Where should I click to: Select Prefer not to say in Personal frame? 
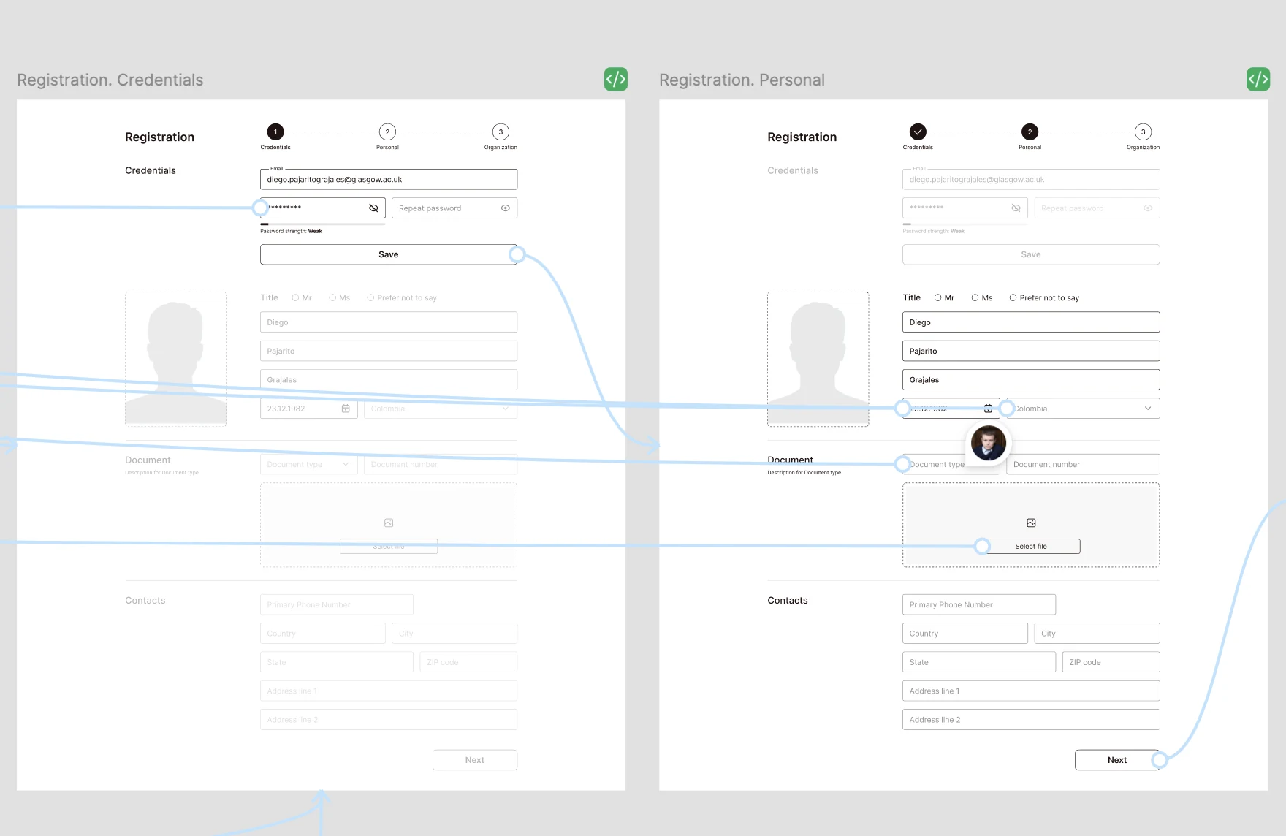click(1013, 297)
